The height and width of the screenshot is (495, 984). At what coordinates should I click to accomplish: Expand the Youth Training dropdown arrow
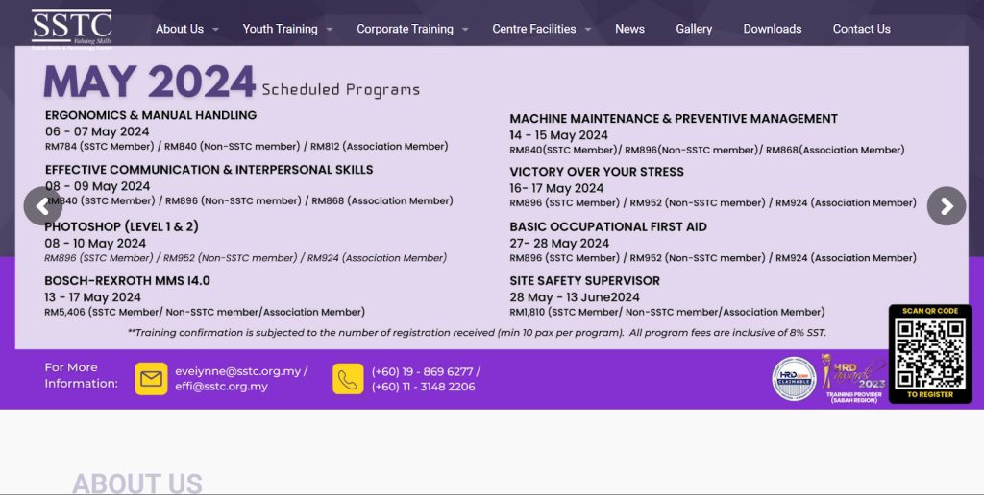click(x=330, y=30)
